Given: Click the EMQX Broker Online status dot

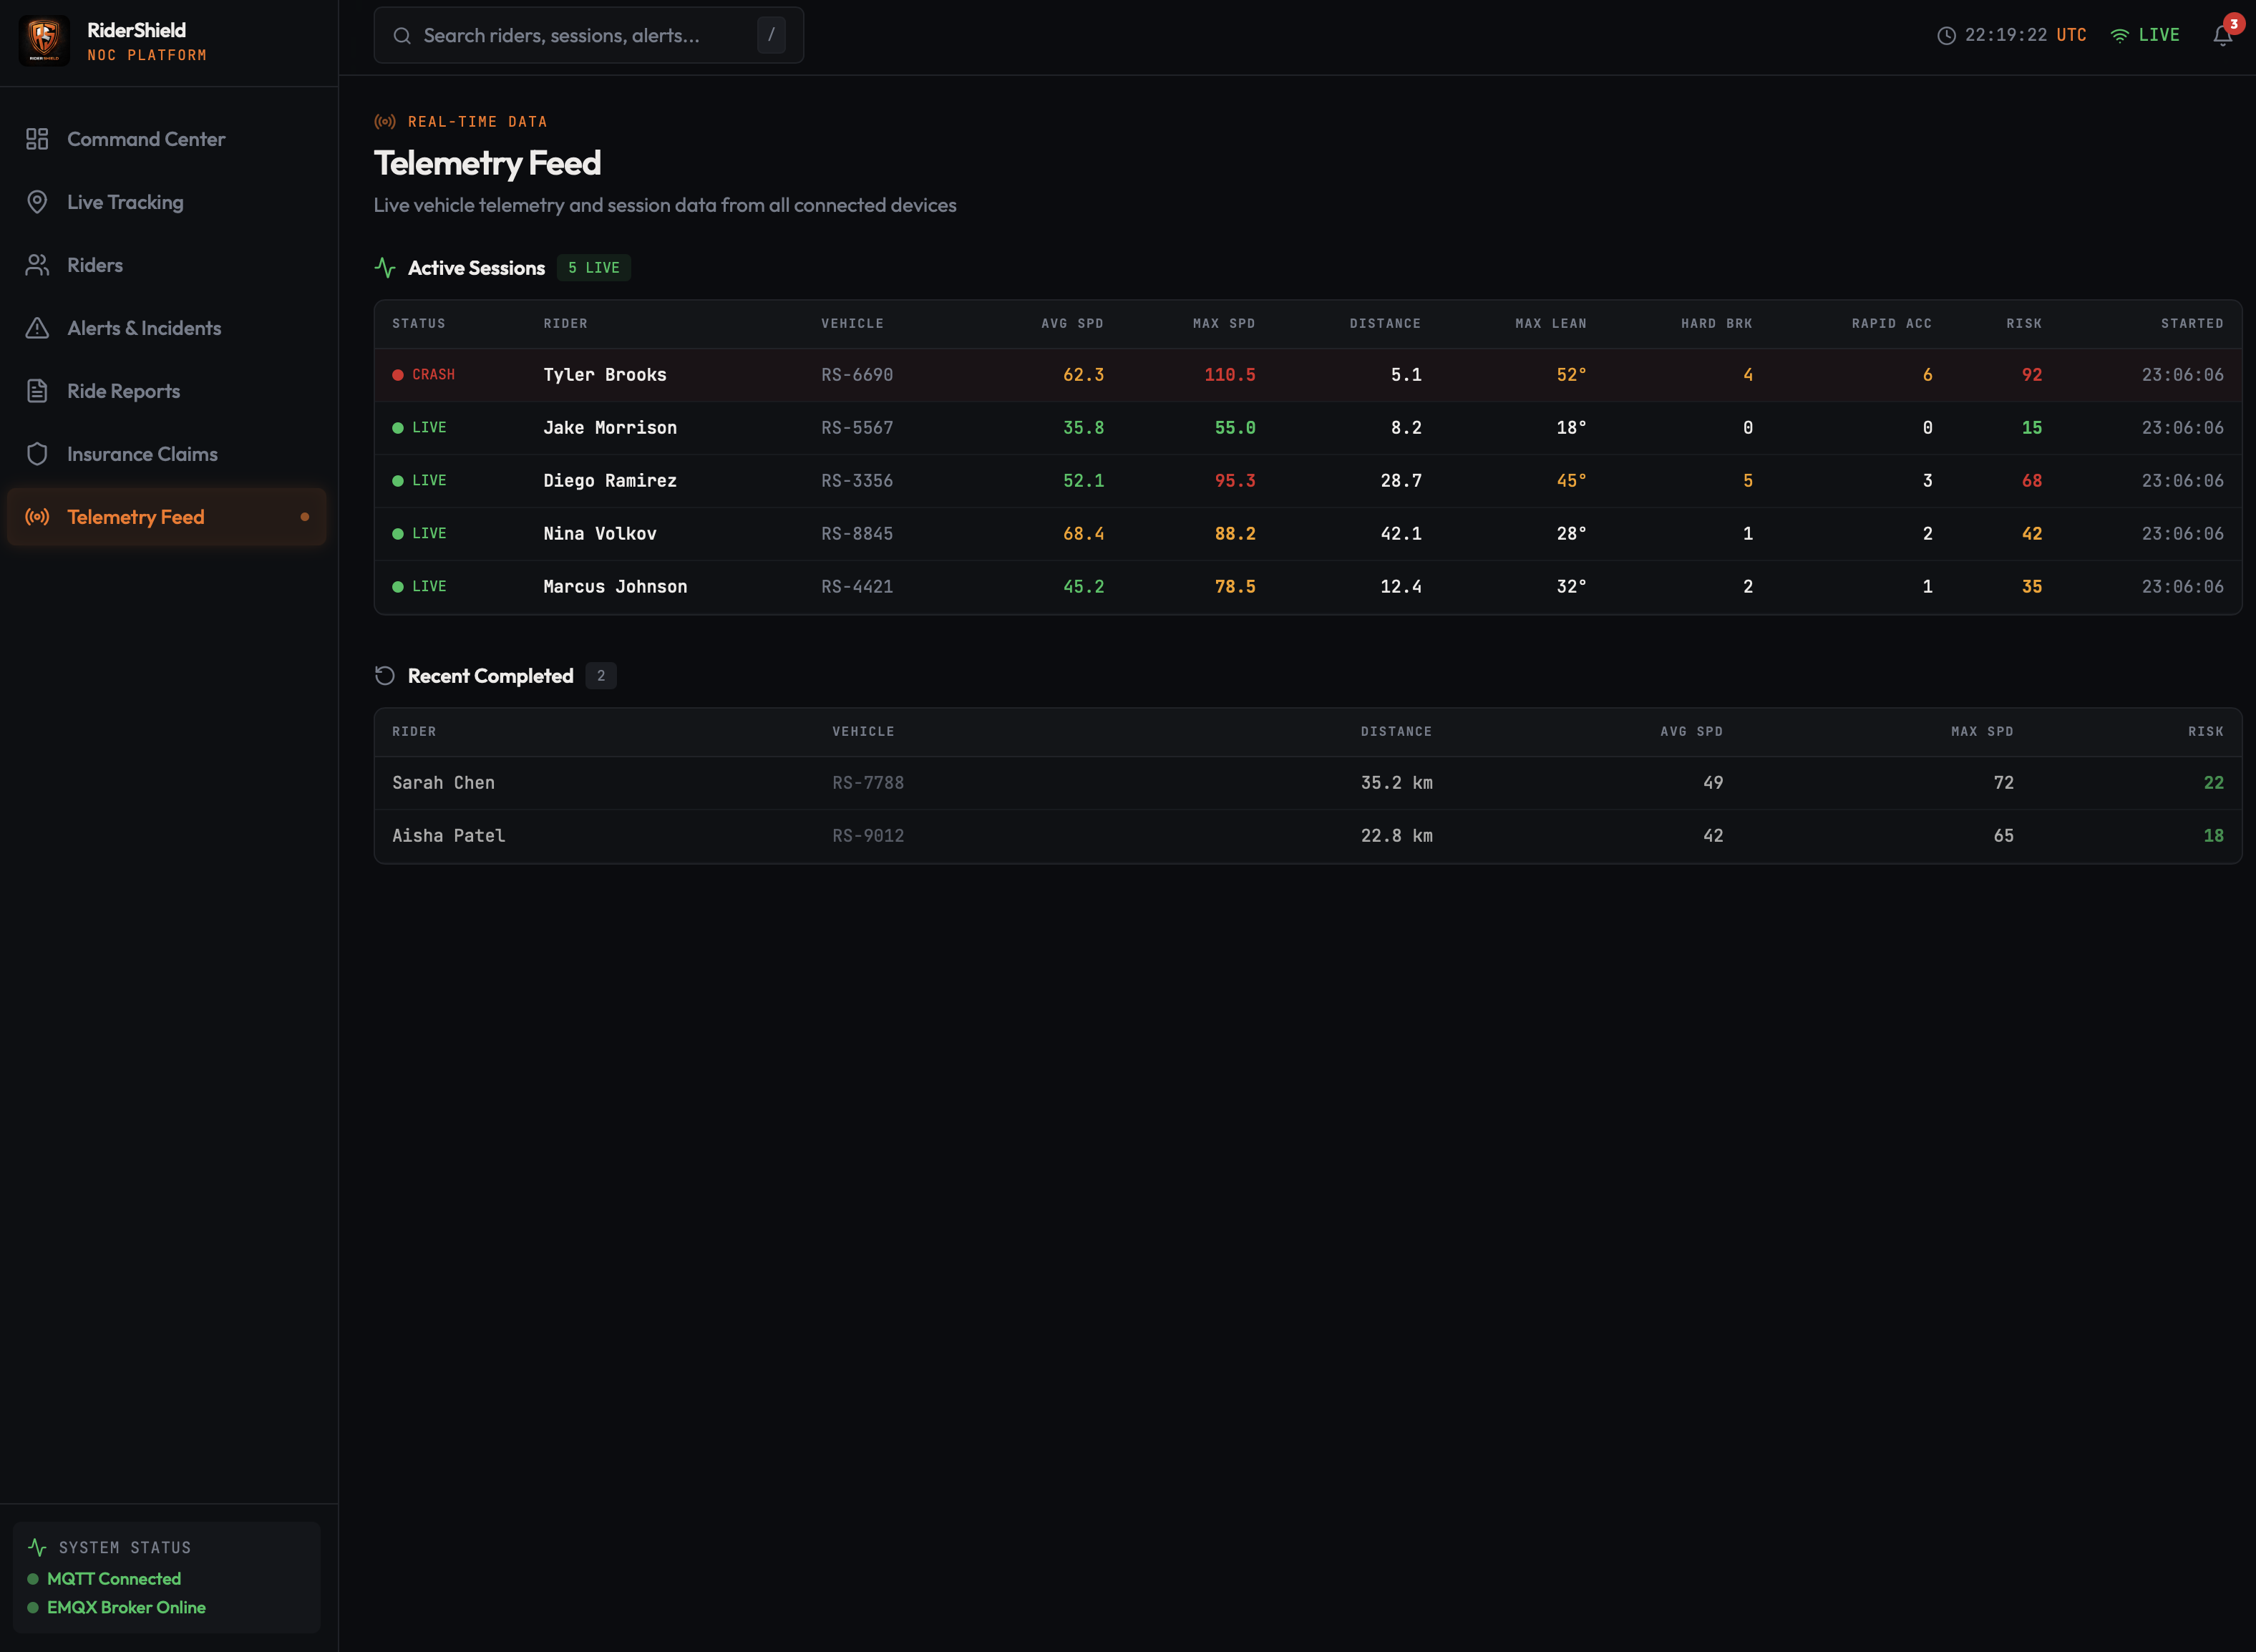Looking at the screenshot, I should [x=34, y=1607].
